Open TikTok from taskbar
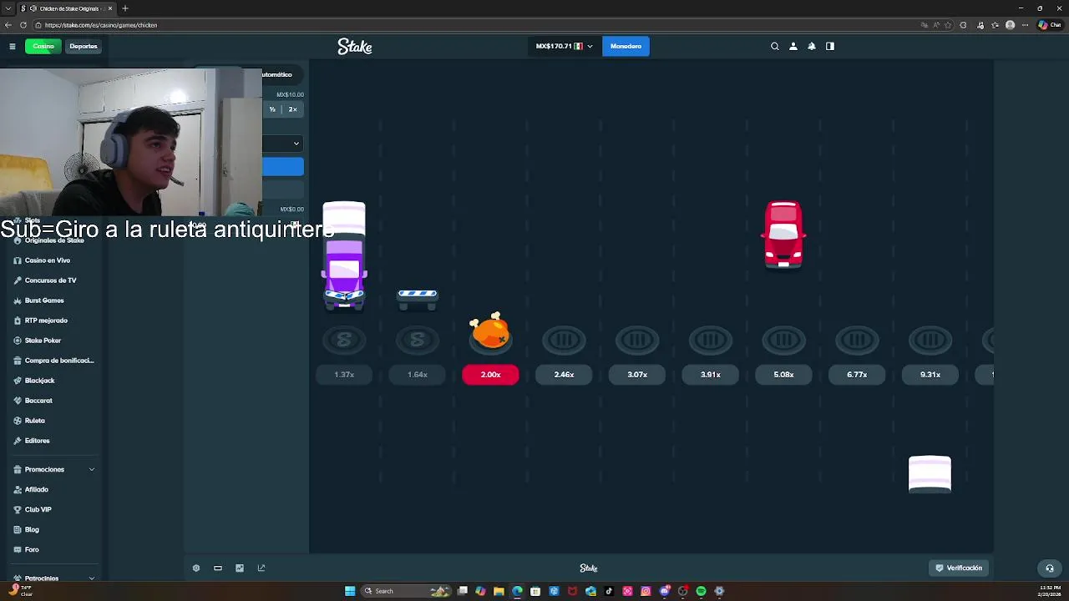Viewport: 1069px width, 601px height. tap(609, 591)
